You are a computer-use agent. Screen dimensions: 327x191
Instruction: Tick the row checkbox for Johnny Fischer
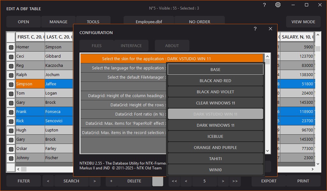[x=11, y=158]
